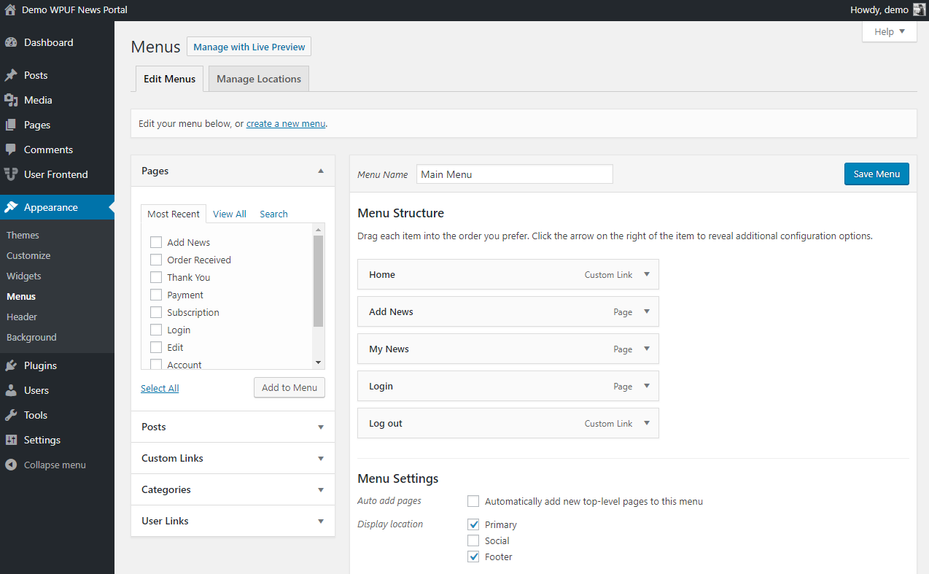Click Demo WPUF News Portal site title

[x=74, y=10]
